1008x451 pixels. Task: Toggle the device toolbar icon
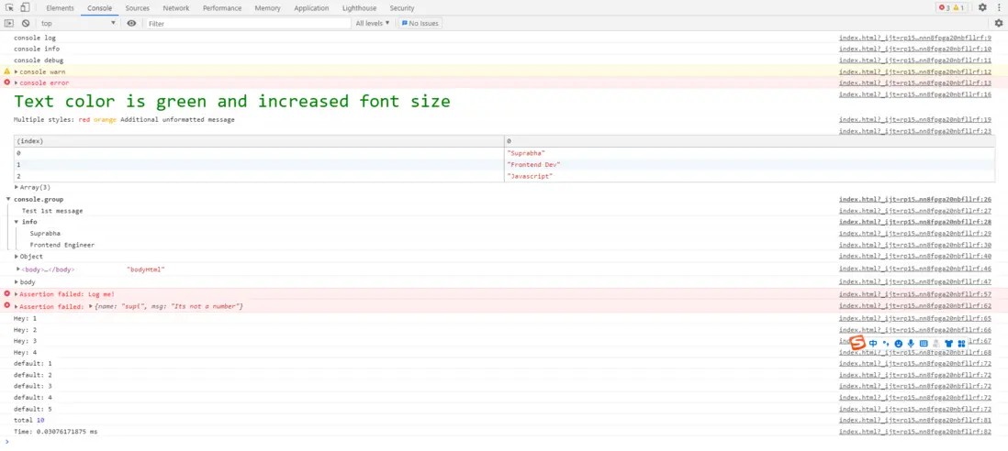pos(25,7)
